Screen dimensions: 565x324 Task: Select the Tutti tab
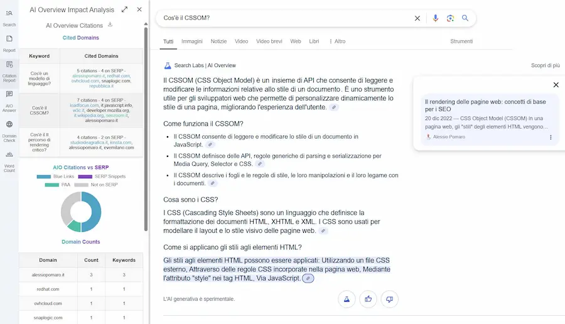168,41
